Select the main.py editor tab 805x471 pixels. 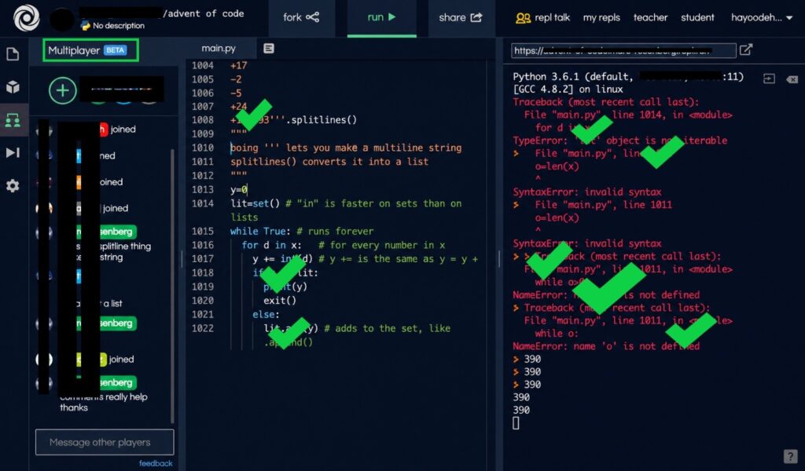219,48
